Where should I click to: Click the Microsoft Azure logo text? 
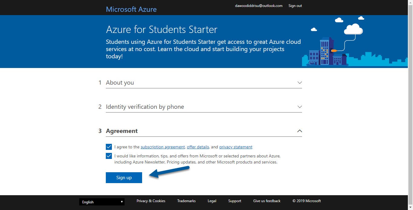click(x=131, y=9)
